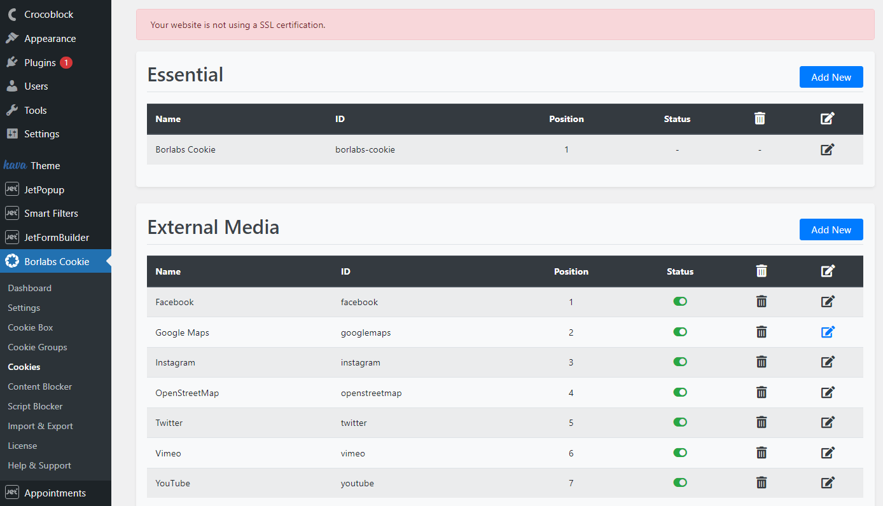The height and width of the screenshot is (506, 883).
Task: Delete the Google Maps cookie entry
Action: 761,332
